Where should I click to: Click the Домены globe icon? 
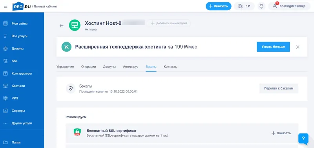click(x=5, y=49)
